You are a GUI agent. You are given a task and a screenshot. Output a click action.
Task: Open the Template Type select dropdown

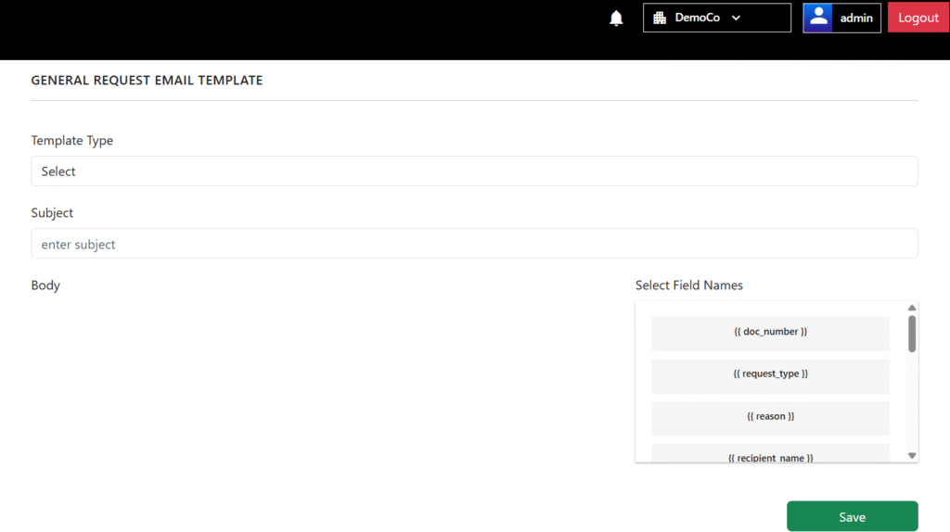474,171
